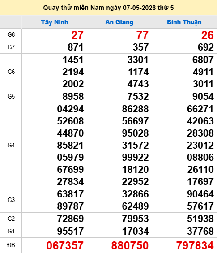Image resolution: width=217 pixels, height=253 pixels.
Task: Click the G7 row label
Action: (11, 47)
